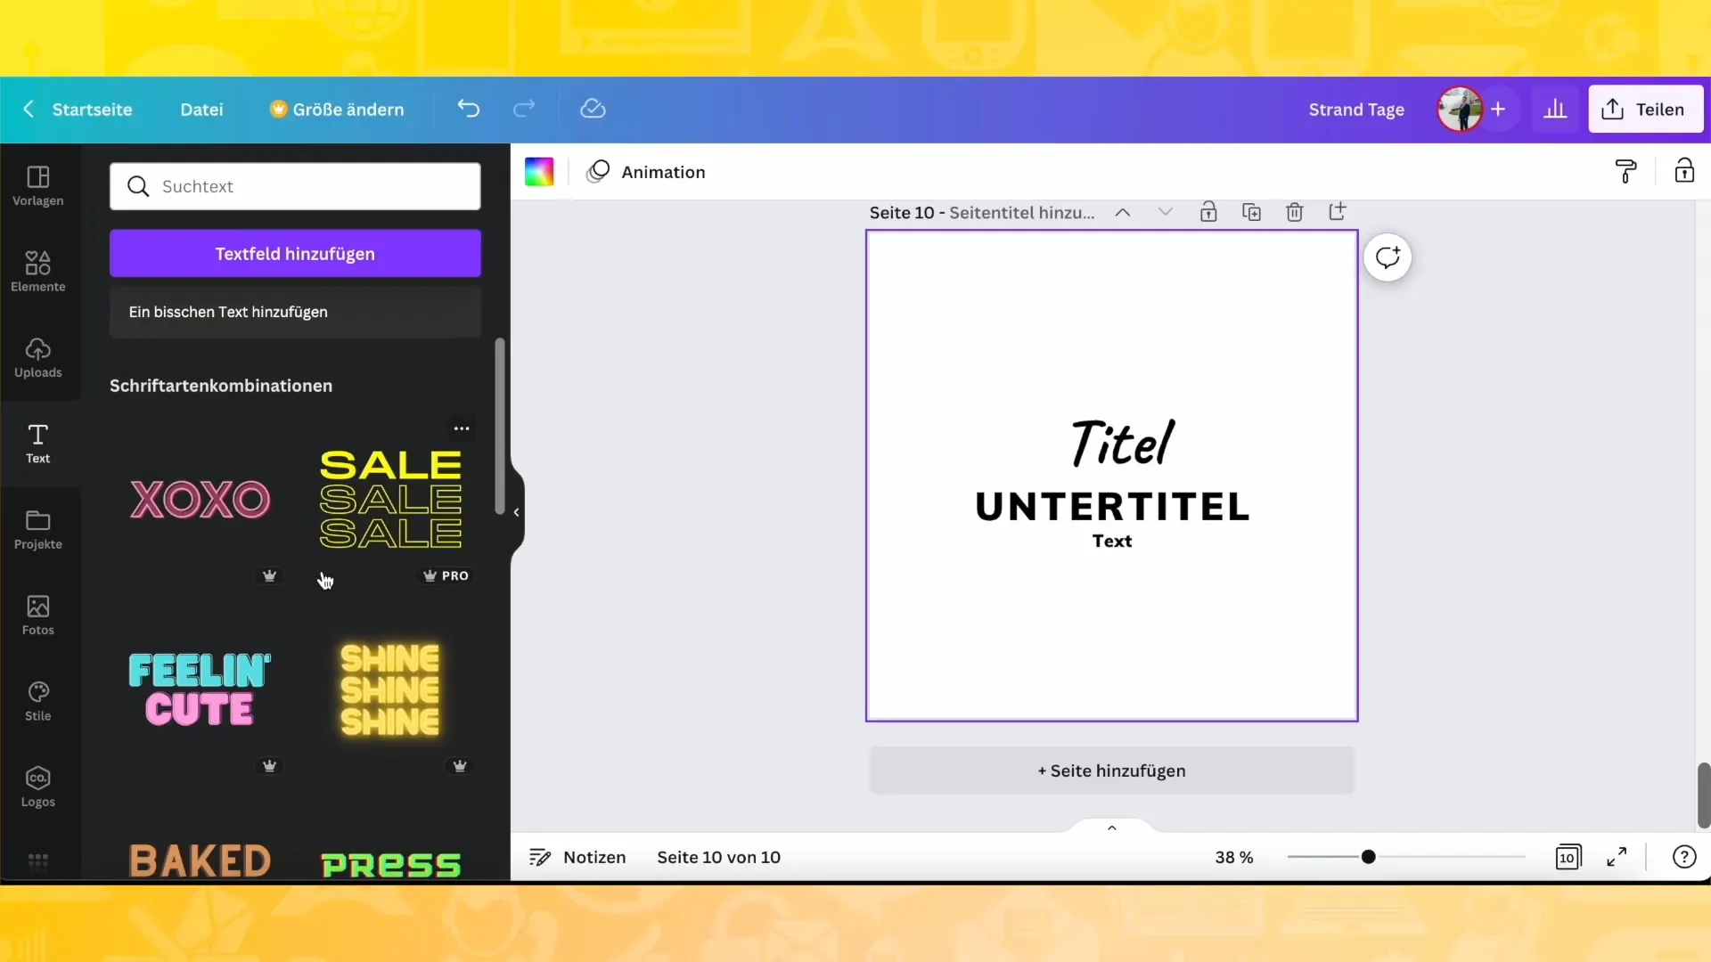Open the Logos panel
This screenshot has width=1711, height=962.
tap(37, 786)
